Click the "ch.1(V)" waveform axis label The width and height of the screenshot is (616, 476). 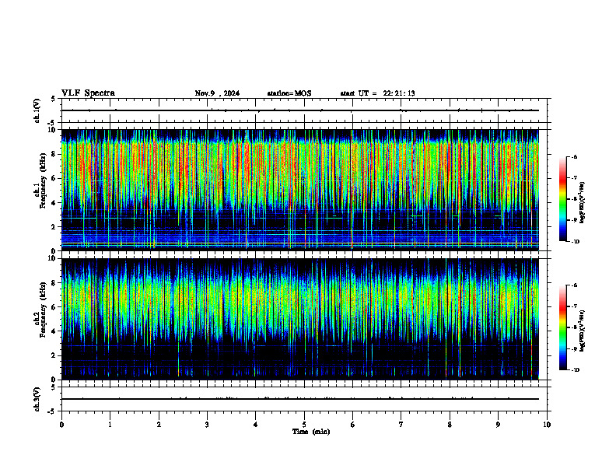click(37, 110)
